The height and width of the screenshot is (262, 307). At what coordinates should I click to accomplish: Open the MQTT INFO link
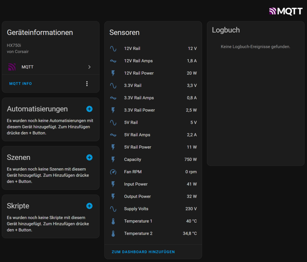click(21, 83)
